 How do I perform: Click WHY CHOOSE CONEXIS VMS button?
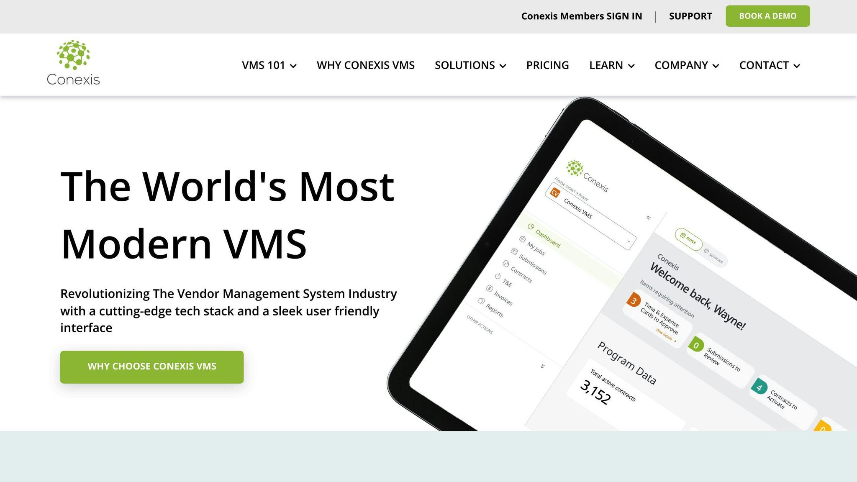click(152, 367)
